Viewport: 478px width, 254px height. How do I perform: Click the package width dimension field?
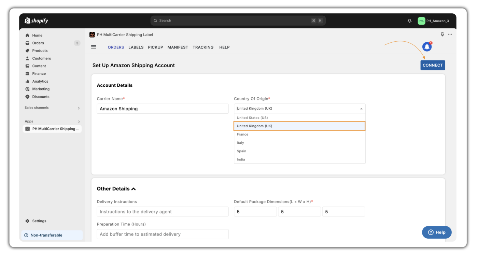point(299,212)
